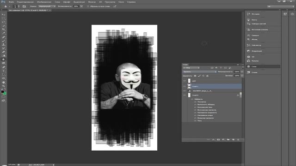Viewport: 296px width, 166px height.
Task: Toggle visibility of selected Слой 1
Action: click(185, 86)
